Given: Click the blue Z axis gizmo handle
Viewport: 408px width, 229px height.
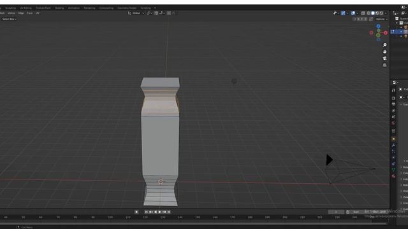Looking at the screenshot, I should 378,27.
